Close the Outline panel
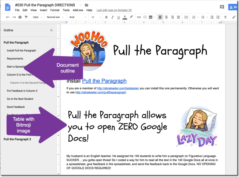 (52, 30)
